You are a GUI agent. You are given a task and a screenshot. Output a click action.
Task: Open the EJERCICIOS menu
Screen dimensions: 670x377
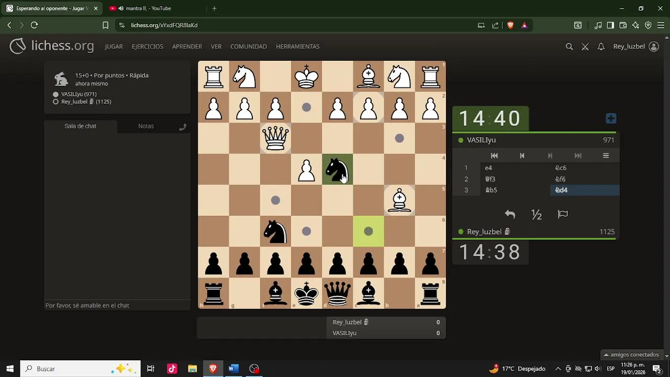[147, 47]
